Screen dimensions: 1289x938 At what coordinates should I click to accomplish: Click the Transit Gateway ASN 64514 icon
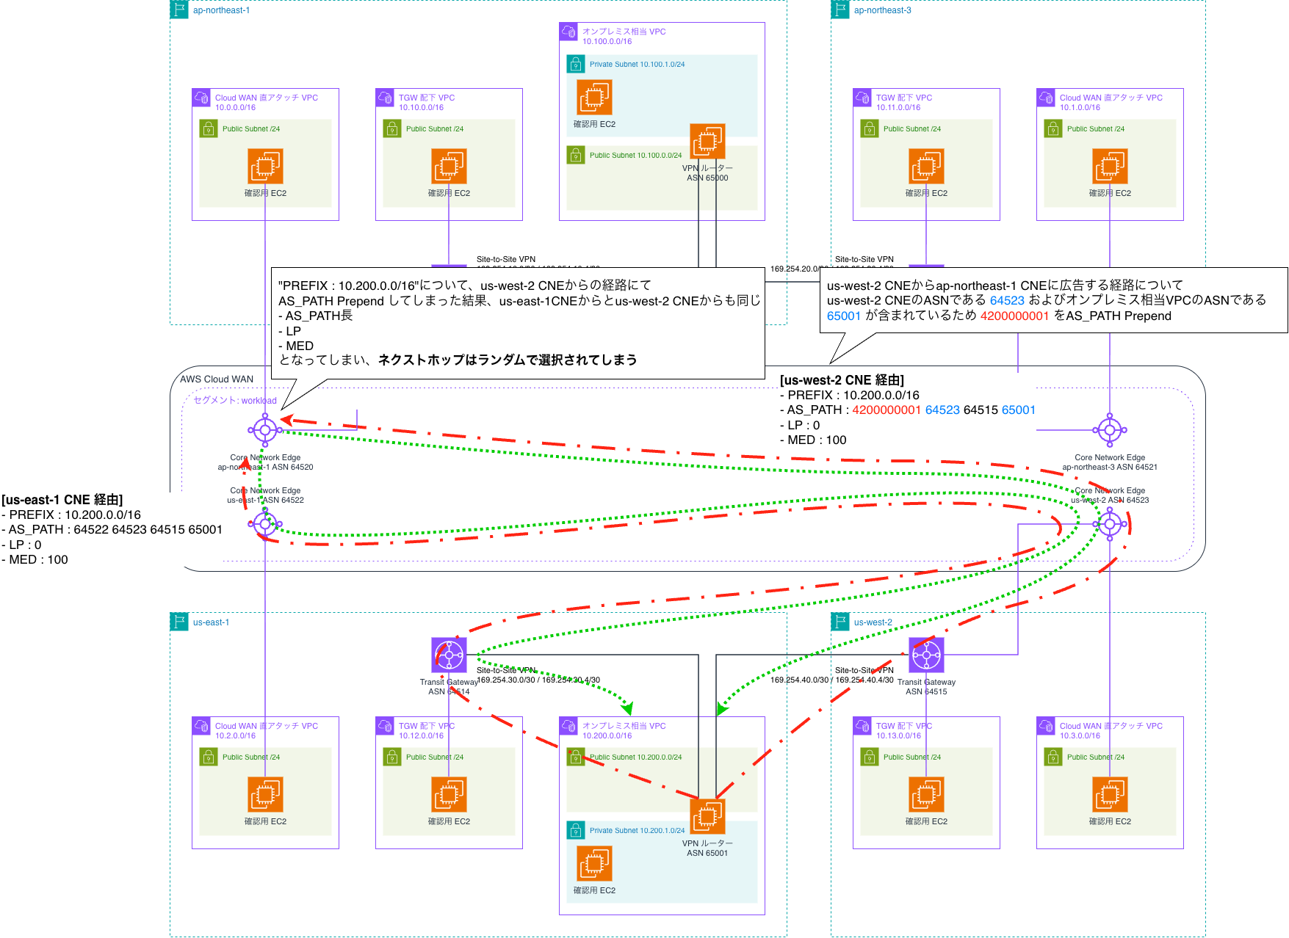point(449,655)
